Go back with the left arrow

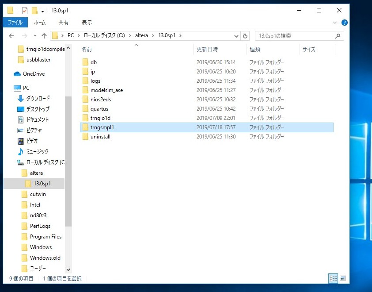pyautogui.click(x=11, y=36)
